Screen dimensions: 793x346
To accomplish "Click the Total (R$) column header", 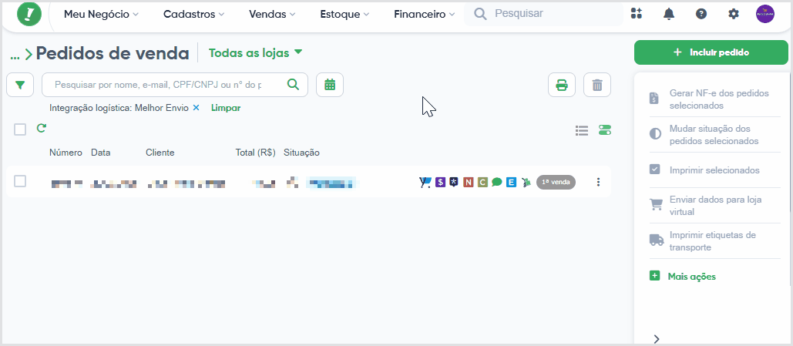I will [255, 153].
